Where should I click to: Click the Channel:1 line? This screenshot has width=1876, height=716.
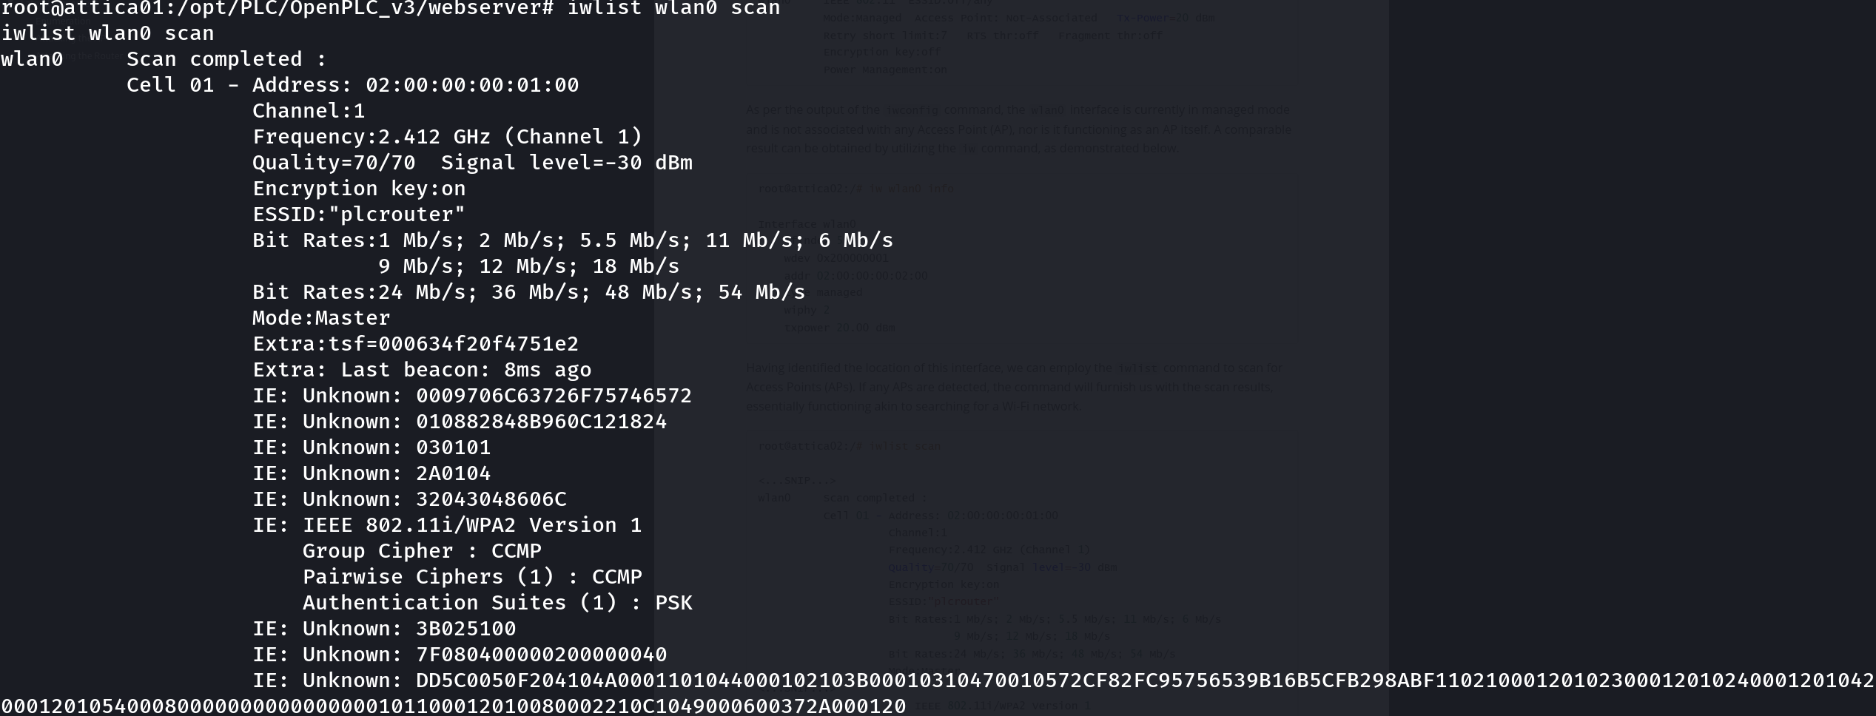point(309,111)
